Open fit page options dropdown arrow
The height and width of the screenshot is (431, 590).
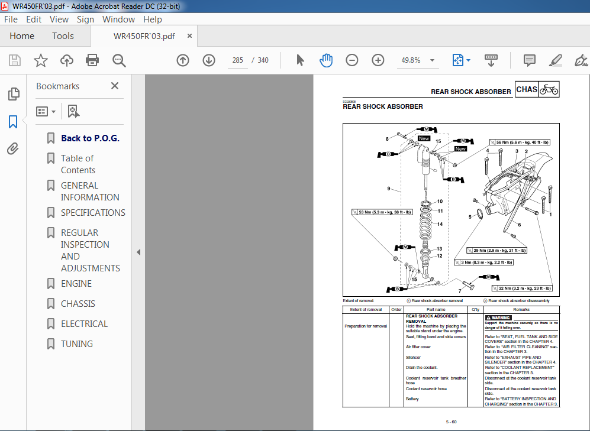469,60
